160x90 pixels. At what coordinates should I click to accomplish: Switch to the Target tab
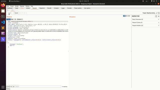tap(16, 8)
